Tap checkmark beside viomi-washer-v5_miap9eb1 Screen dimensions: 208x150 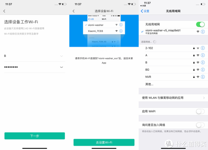(x=142, y=32)
